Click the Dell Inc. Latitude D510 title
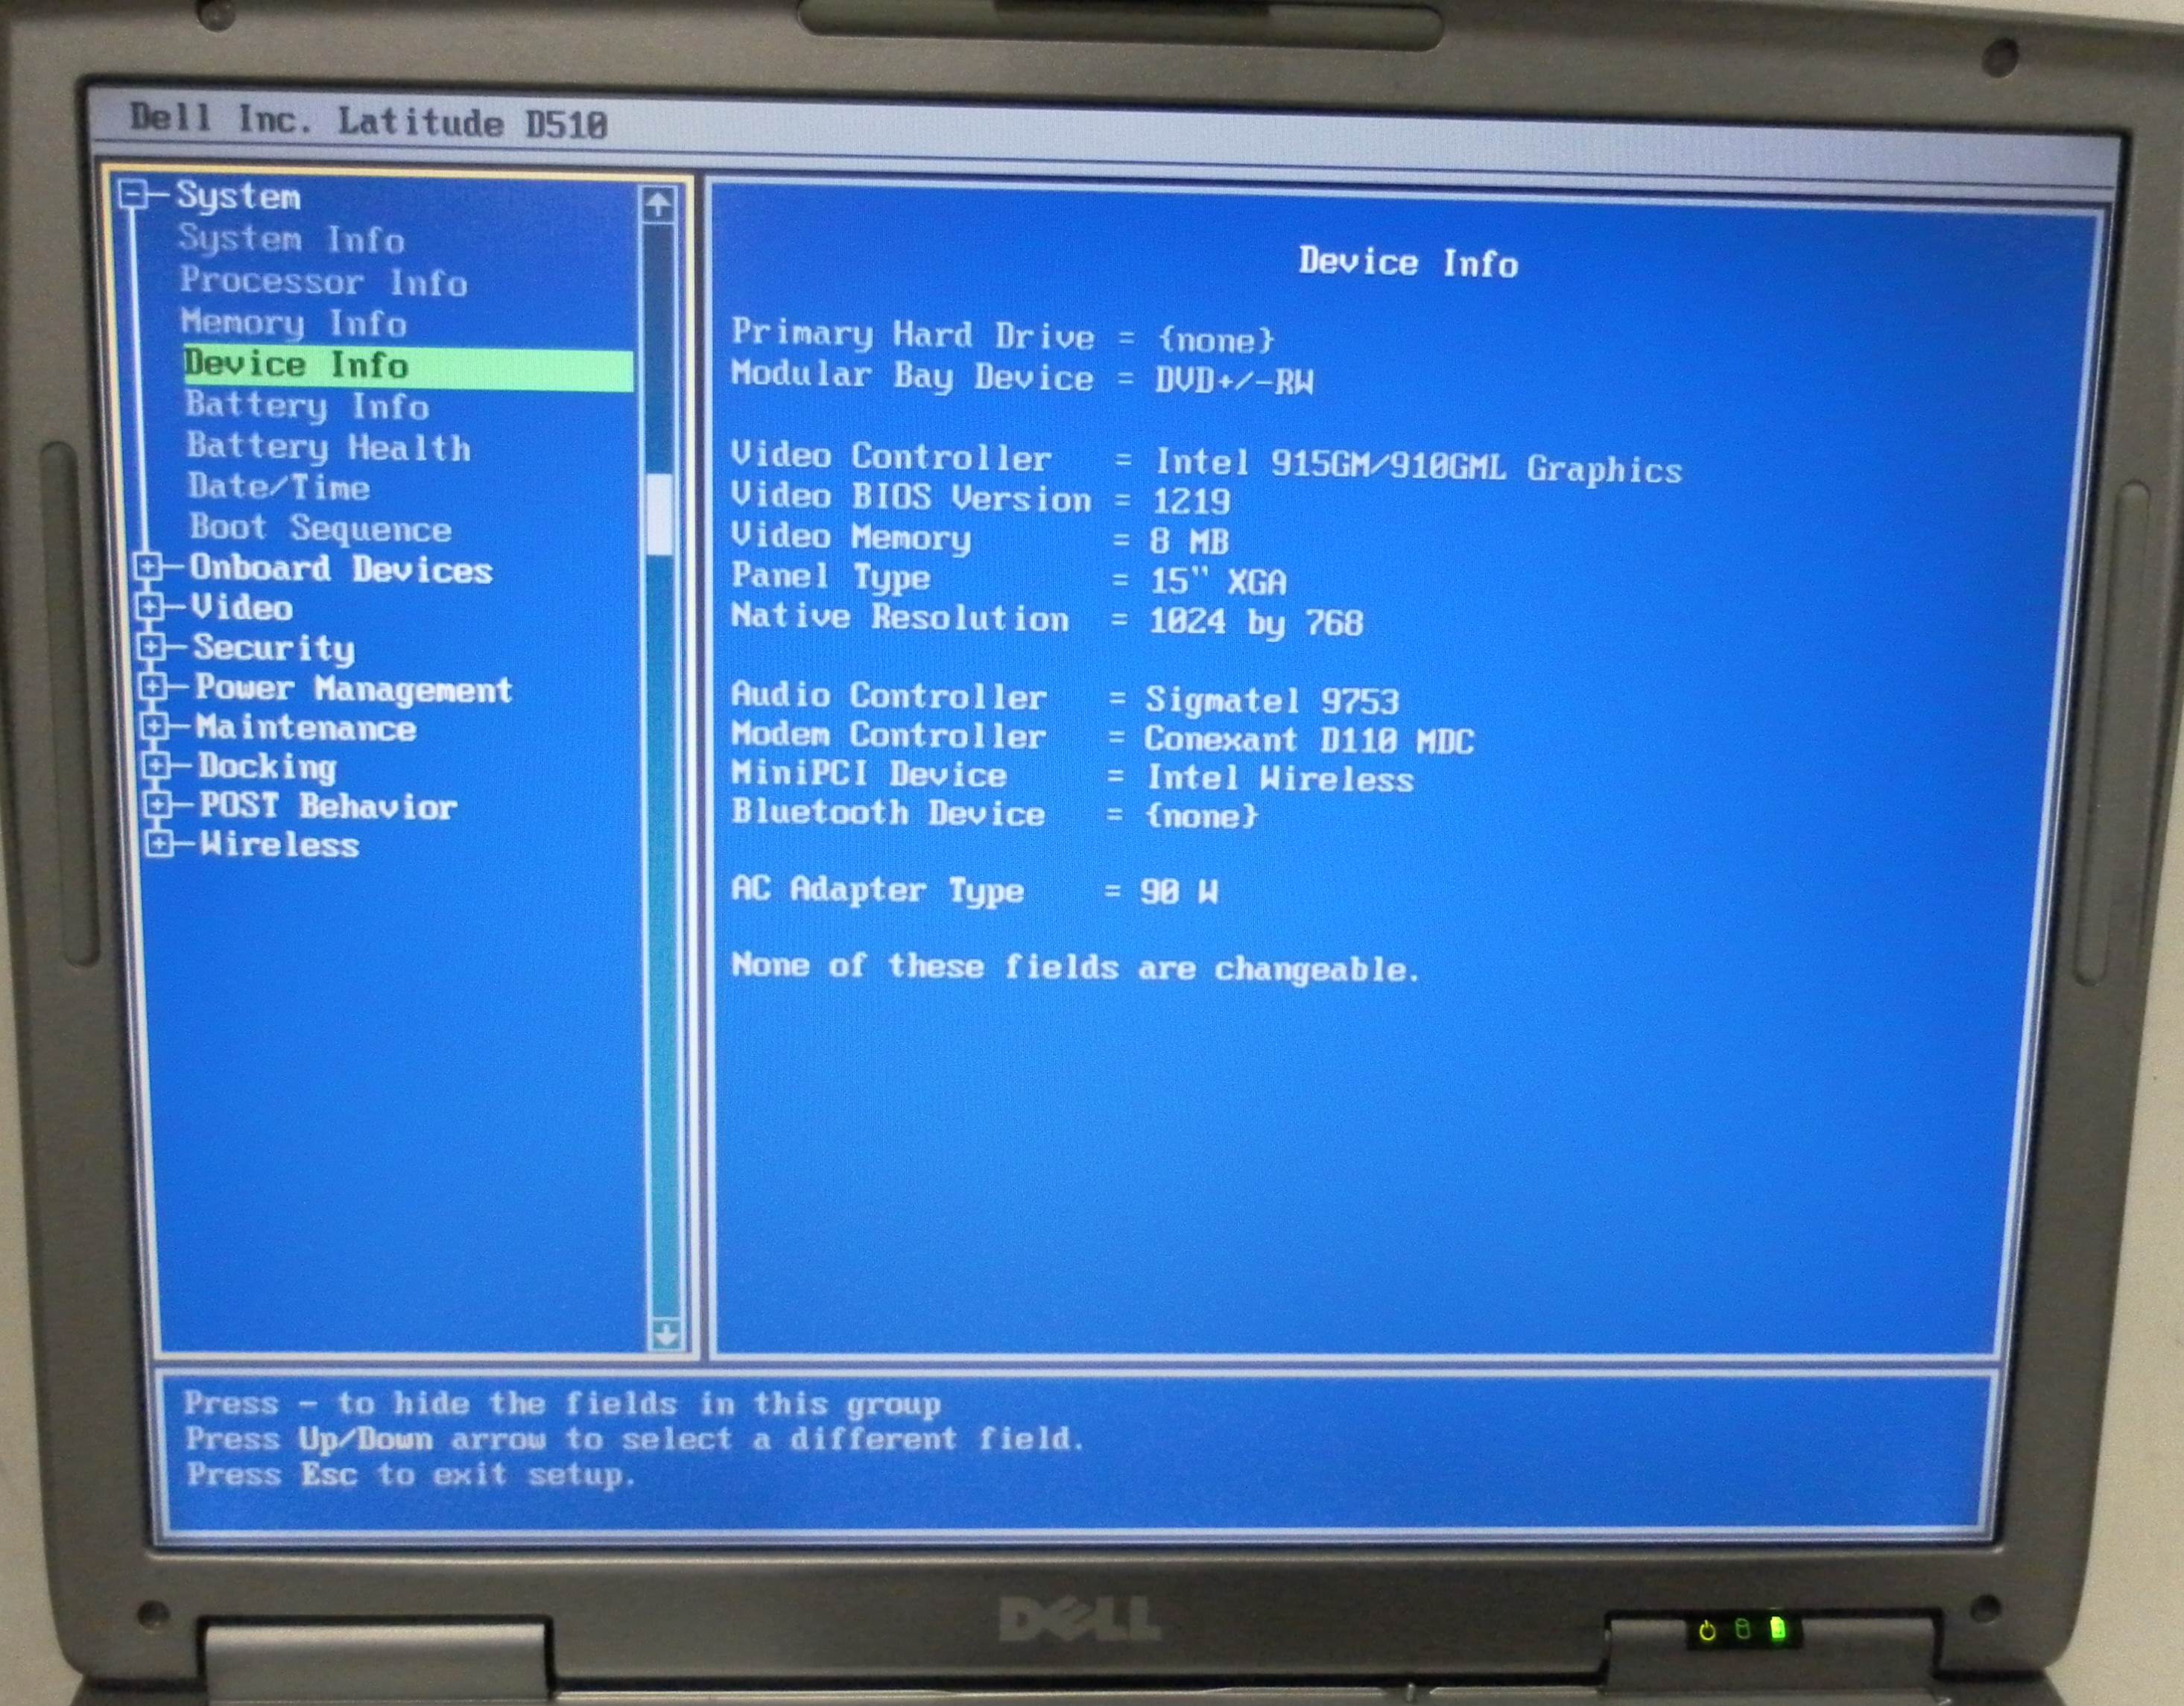Viewport: 2184px width, 1706px height. pos(369,121)
